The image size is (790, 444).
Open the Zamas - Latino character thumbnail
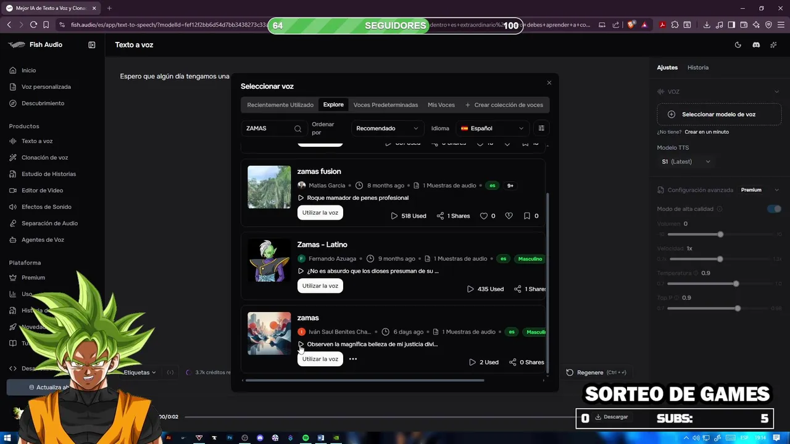pos(269,260)
